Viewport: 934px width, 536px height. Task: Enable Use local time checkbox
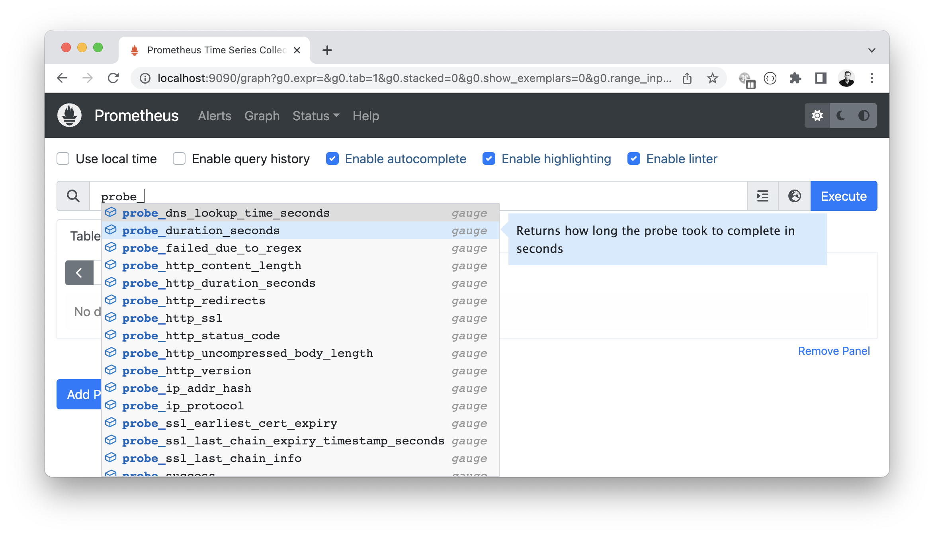63,158
